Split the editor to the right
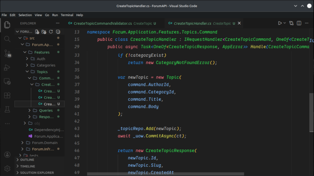The width and height of the screenshot is (314, 176). (299, 23)
